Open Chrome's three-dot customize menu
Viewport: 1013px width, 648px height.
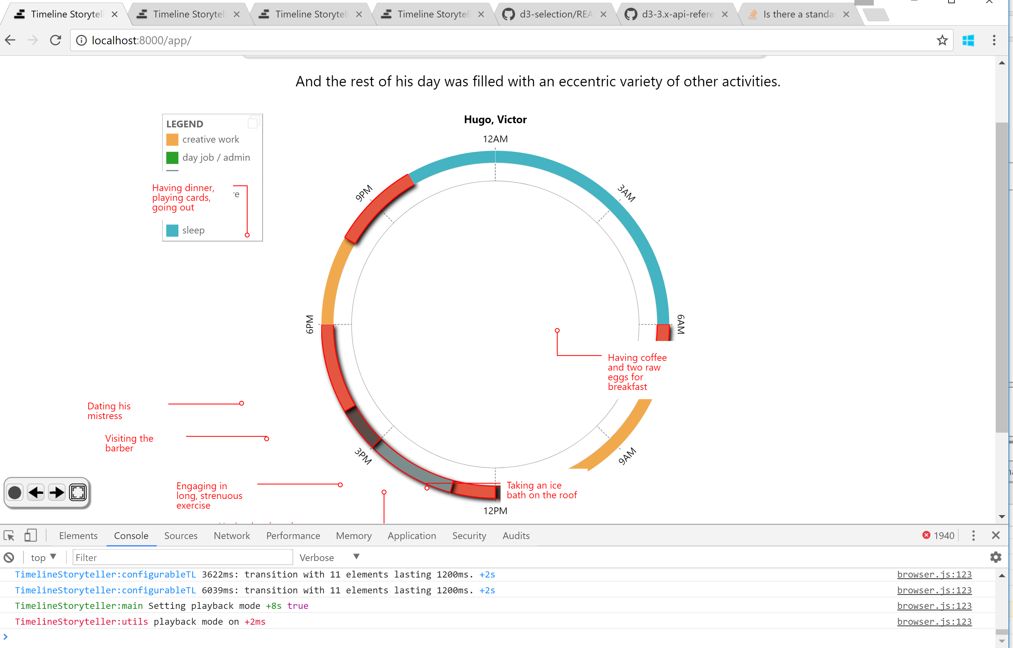coord(993,40)
